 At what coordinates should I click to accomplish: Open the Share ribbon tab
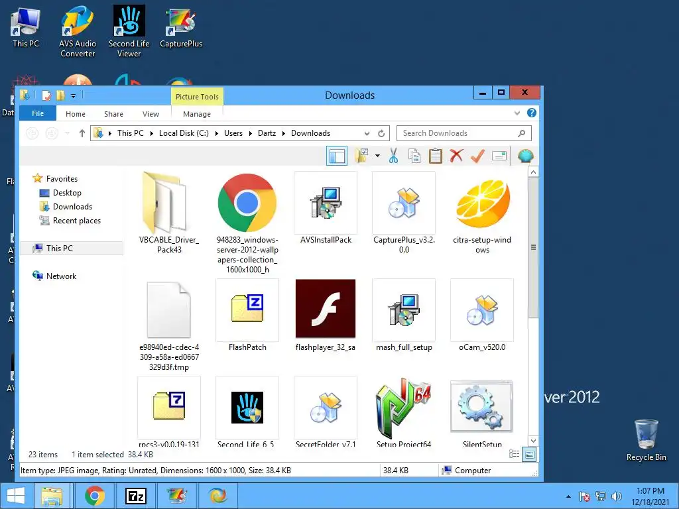(x=113, y=114)
